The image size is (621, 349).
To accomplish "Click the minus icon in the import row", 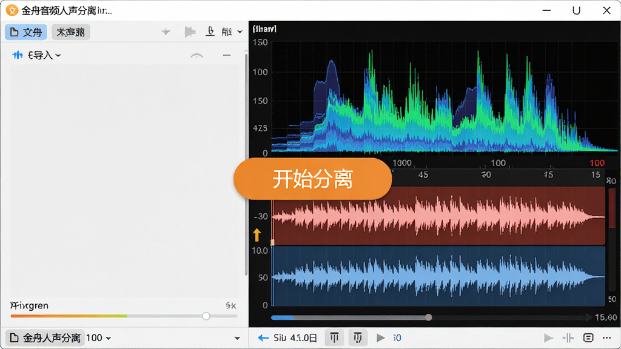I will point(227,55).
